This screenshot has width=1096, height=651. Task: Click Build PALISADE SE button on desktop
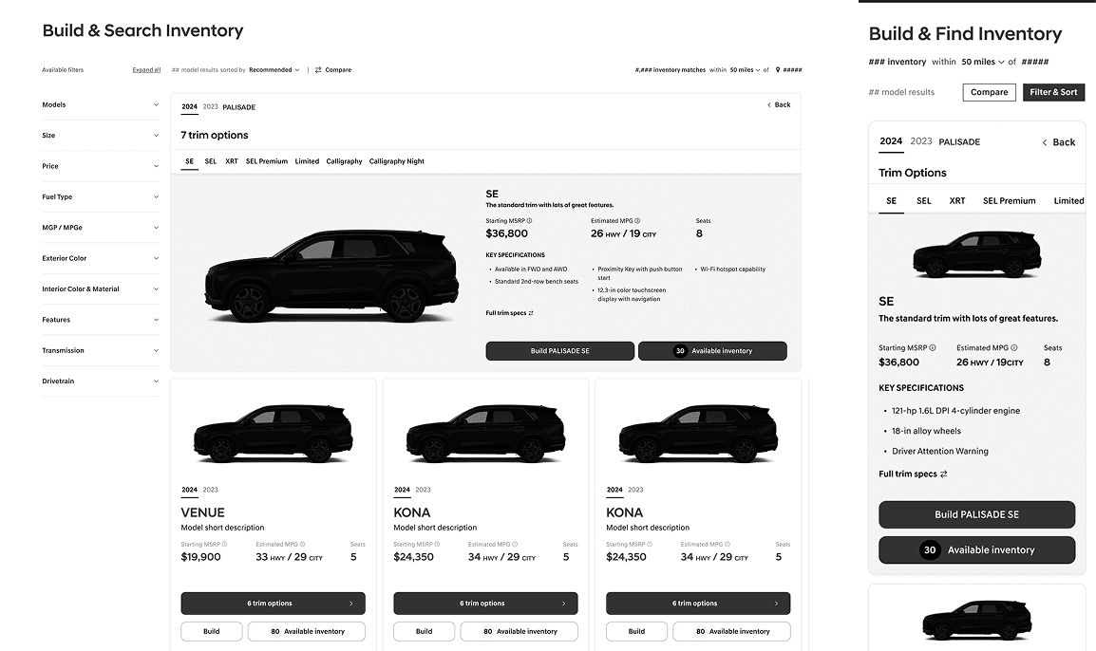coord(560,350)
